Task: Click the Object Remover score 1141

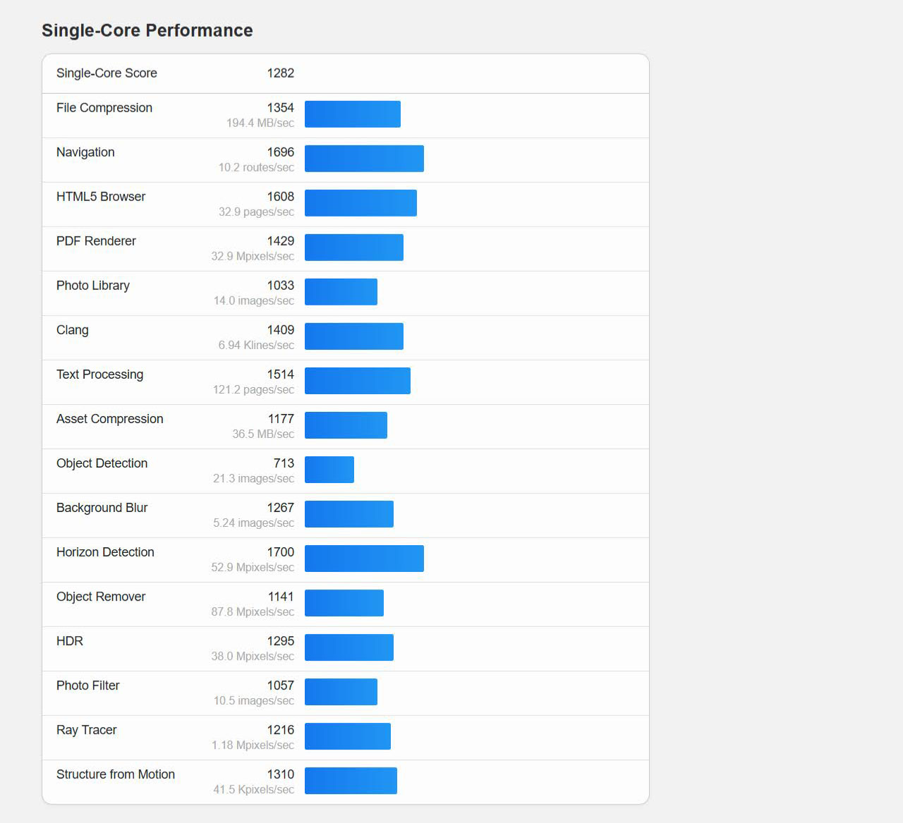Action: 281,597
